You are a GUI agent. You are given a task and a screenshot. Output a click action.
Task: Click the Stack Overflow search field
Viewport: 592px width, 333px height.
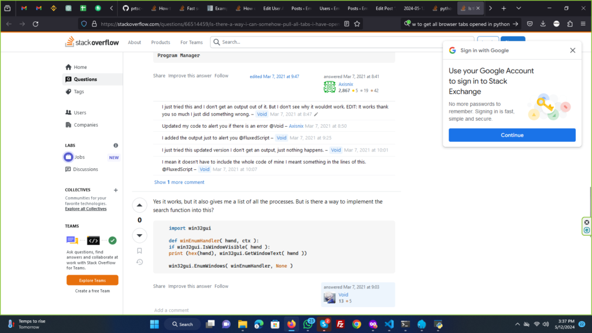[341, 42]
